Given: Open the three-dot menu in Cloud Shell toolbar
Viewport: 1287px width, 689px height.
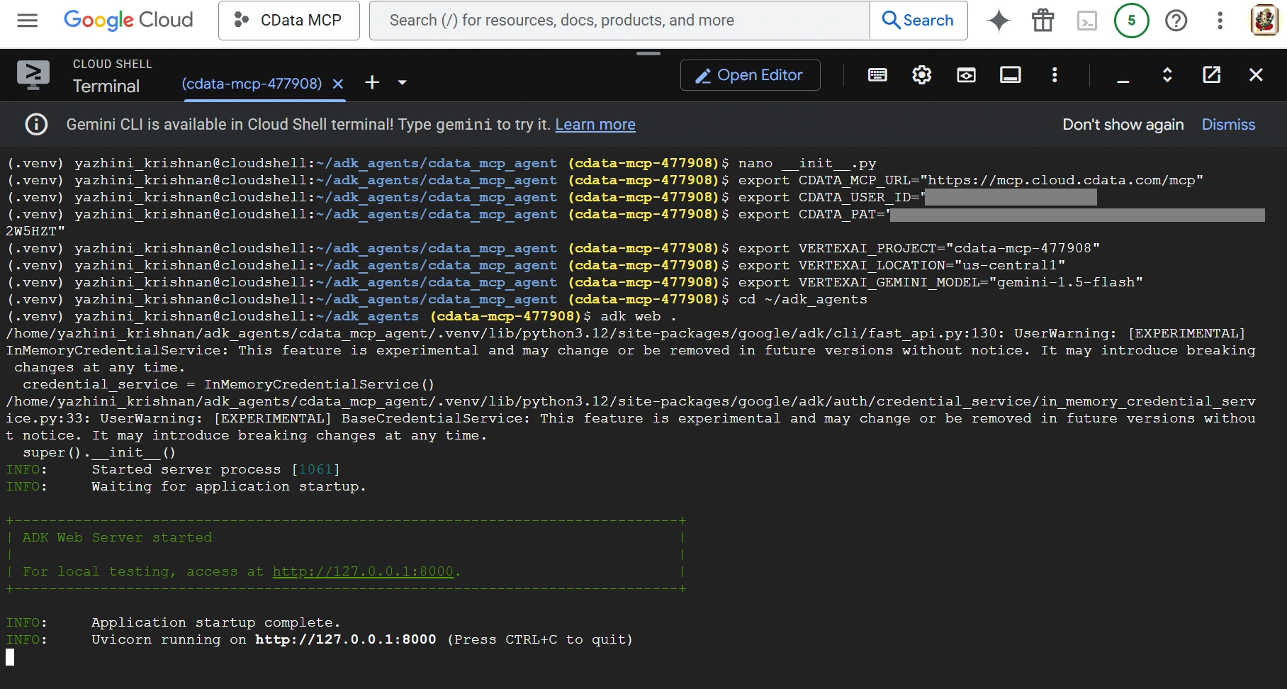Looking at the screenshot, I should [x=1055, y=75].
